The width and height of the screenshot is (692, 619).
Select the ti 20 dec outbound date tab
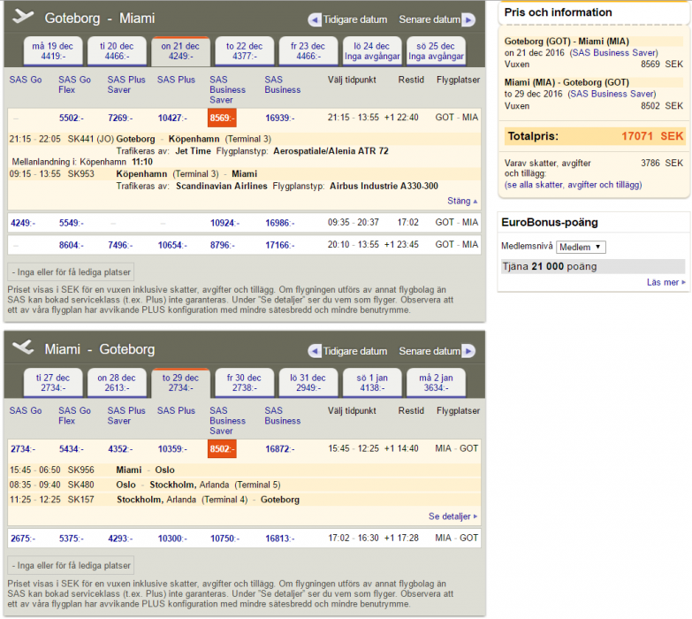click(118, 51)
